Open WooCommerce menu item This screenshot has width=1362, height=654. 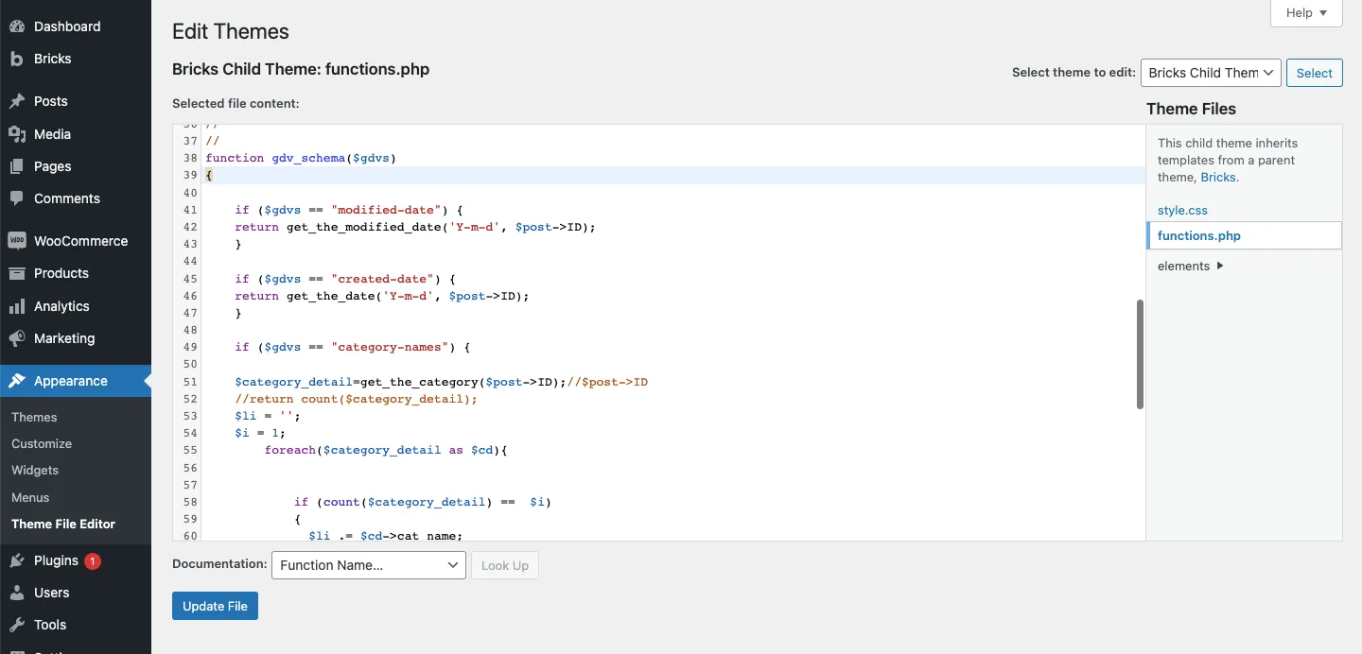click(x=76, y=241)
